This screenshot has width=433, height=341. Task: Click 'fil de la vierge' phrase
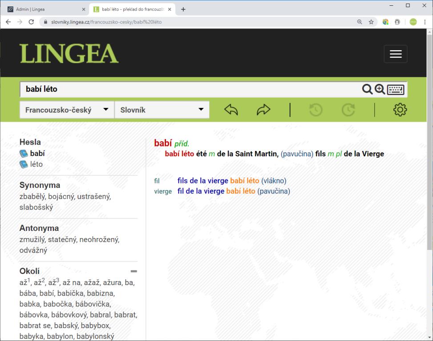click(x=201, y=191)
